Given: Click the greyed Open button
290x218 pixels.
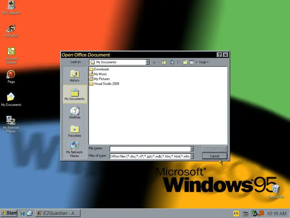Looking at the screenshot, I should pos(213,149).
